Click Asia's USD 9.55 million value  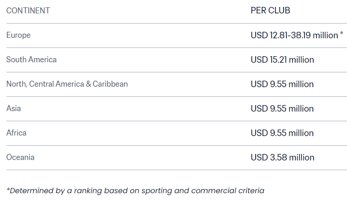pyautogui.click(x=282, y=109)
